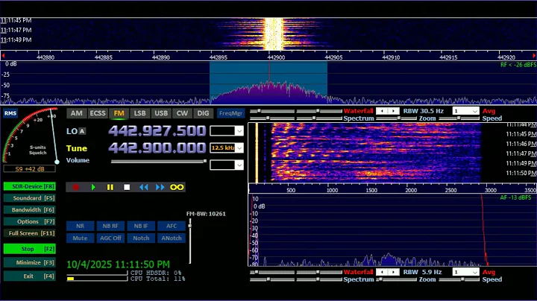This screenshot has width=537, height=301.
Task: Click the green Stop [F2] button
Action: point(29,249)
